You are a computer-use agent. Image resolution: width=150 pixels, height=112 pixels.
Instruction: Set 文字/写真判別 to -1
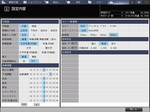[x=40, y=100]
